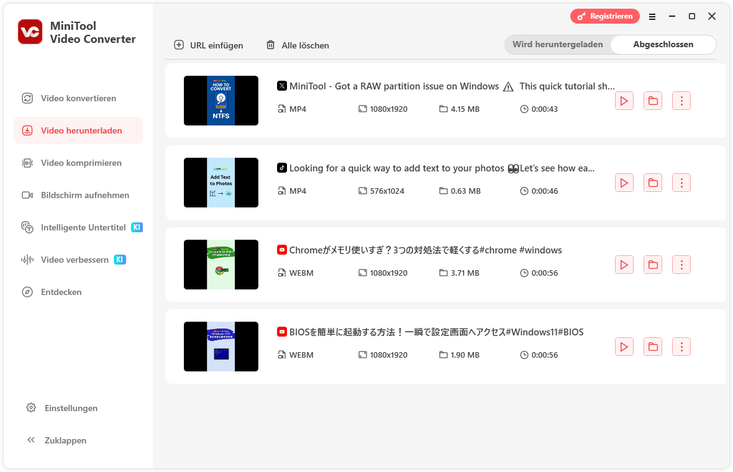The width and height of the screenshot is (733, 472).
Task: Play the MiniTool RAW partition video
Action: [624, 101]
